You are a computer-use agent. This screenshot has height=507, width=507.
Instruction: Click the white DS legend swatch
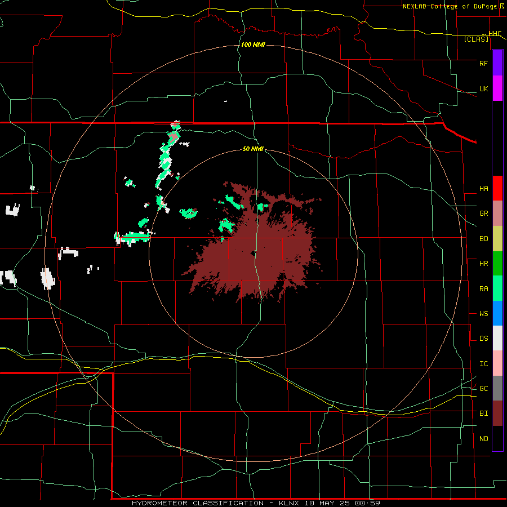pos(497,338)
